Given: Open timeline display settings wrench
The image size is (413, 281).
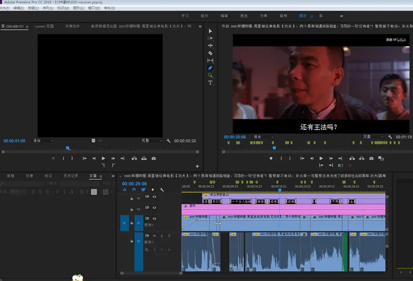Looking at the screenshot, I should click(x=162, y=190).
